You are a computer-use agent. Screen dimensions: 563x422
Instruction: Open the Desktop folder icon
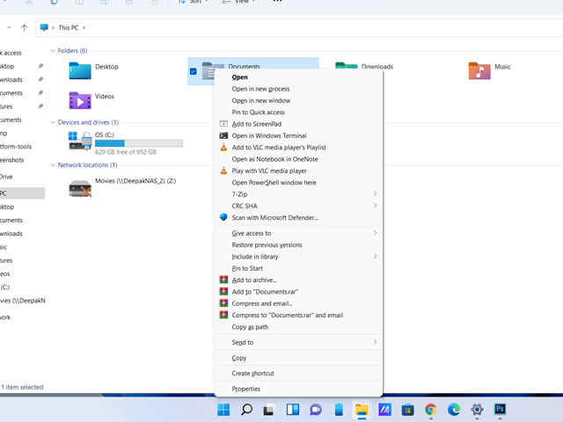click(x=80, y=70)
